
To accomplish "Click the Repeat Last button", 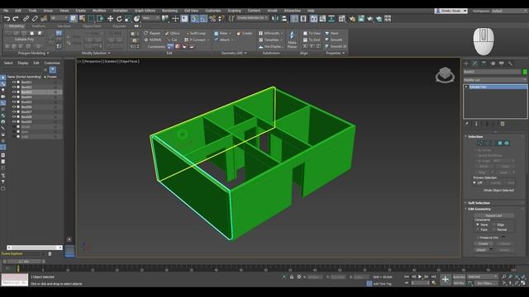I will pos(494,215).
